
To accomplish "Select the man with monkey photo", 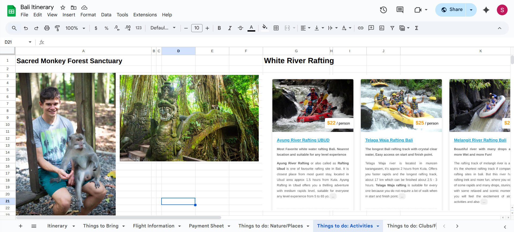I will pyautogui.click(x=66, y=144).
